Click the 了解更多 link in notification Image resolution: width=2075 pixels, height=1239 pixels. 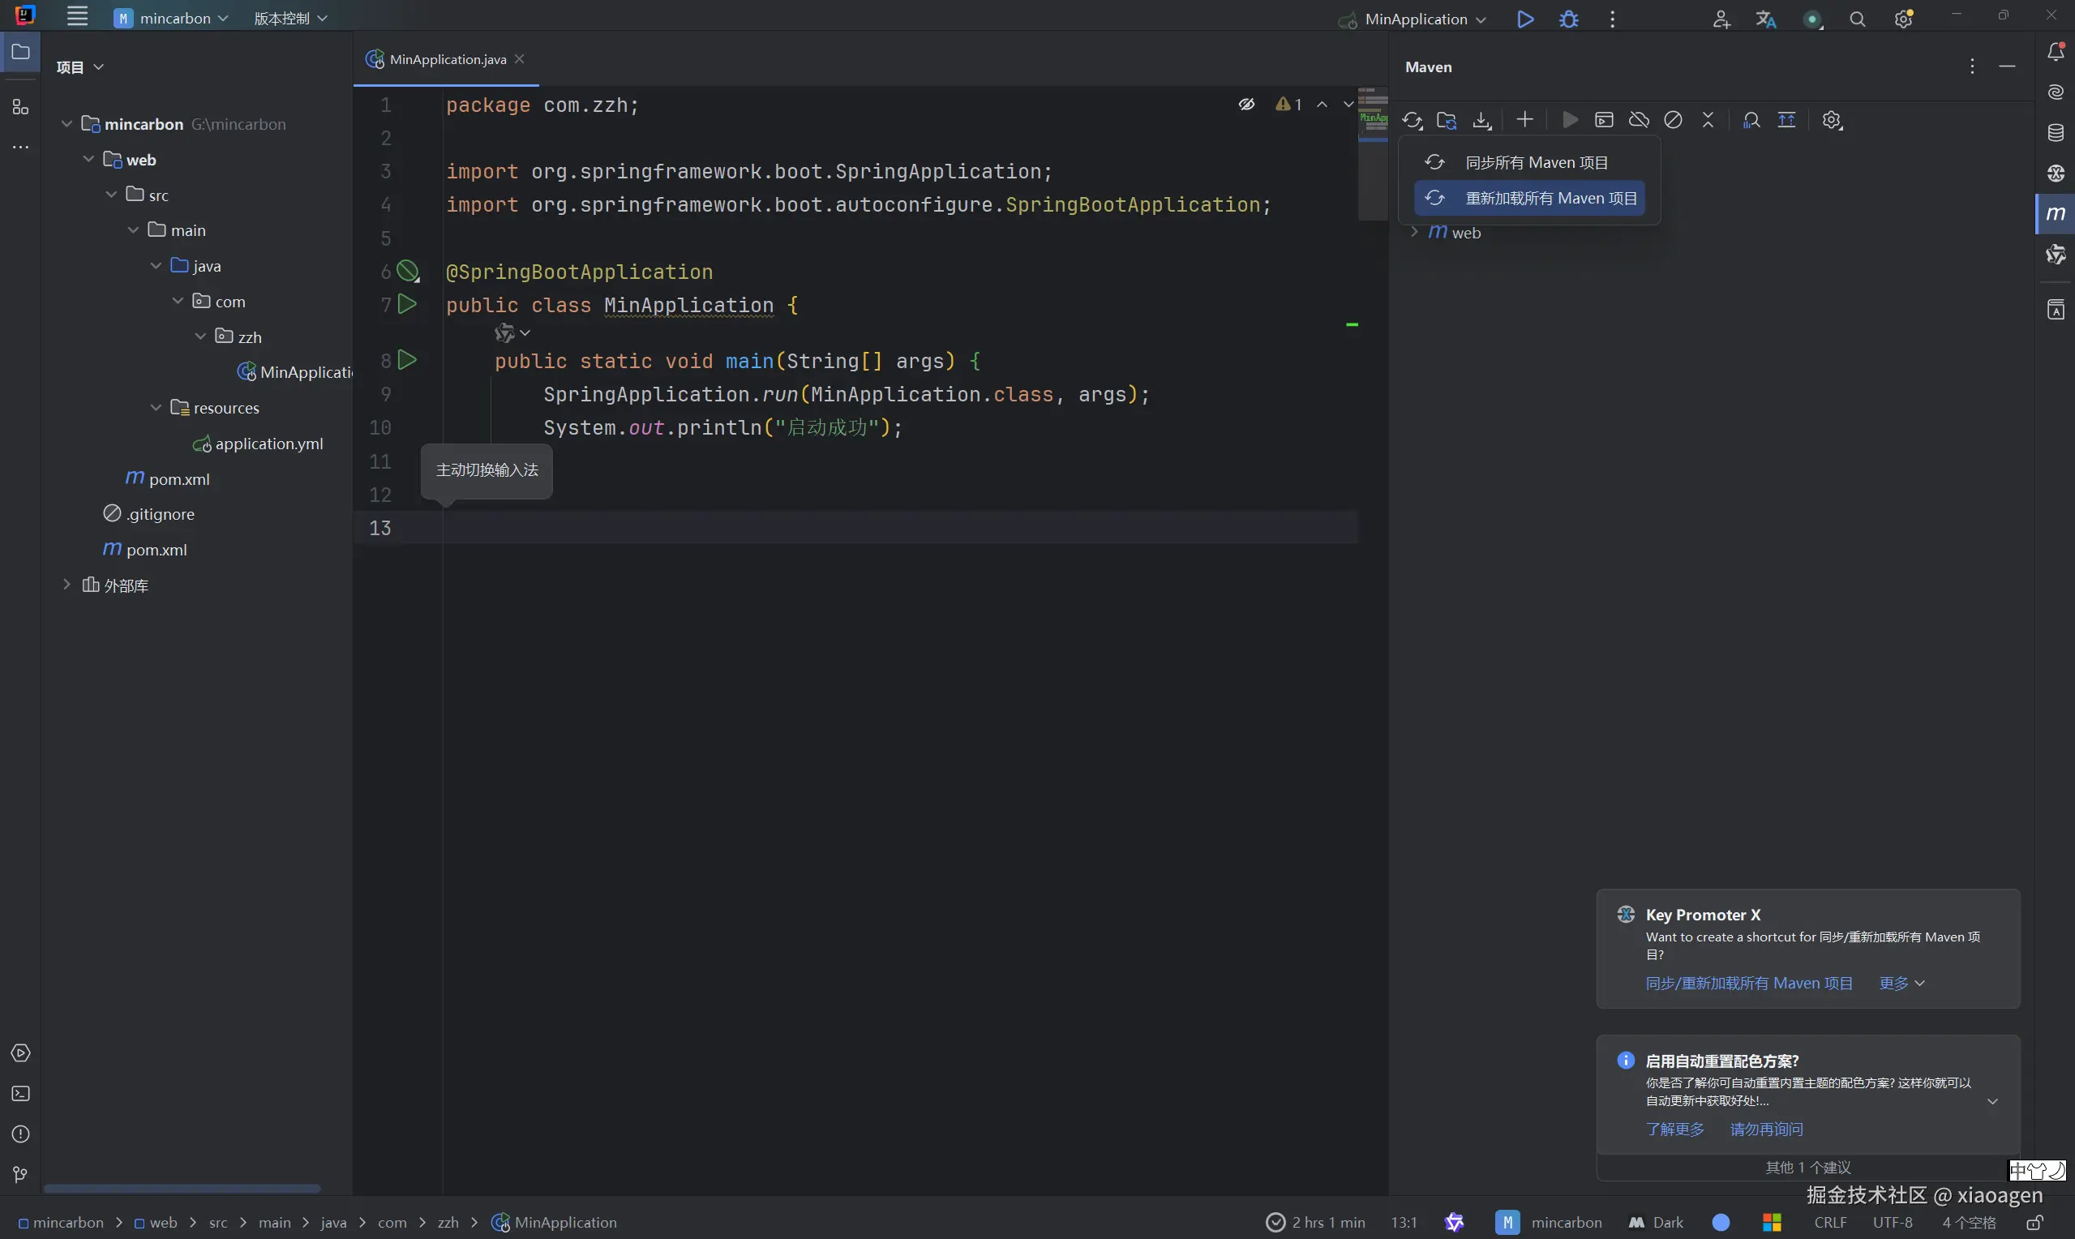[1674, 1130]
